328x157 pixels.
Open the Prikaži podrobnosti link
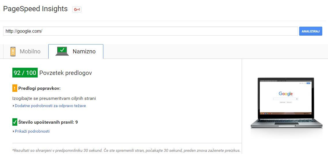pyautogui.click(x=32, y=131)
